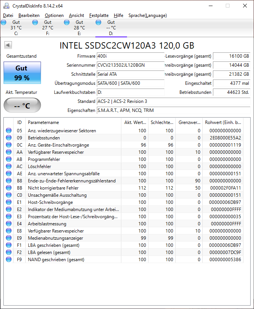Click status orb of row B8 Ende-zu-Ende

point(9,181)
